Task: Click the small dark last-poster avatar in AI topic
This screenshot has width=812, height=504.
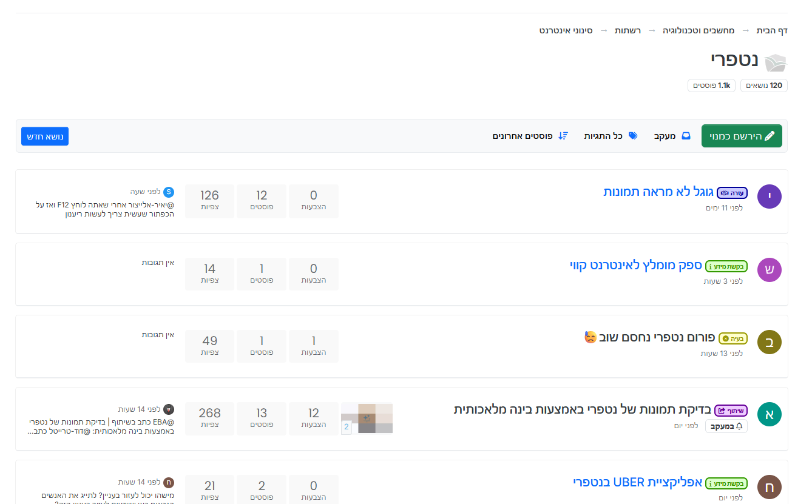Action: point(169,409)
